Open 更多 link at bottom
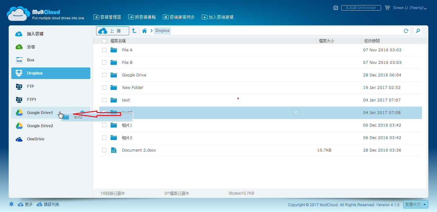Viewport: 437px width, 212px height. [x=25, y=204]
